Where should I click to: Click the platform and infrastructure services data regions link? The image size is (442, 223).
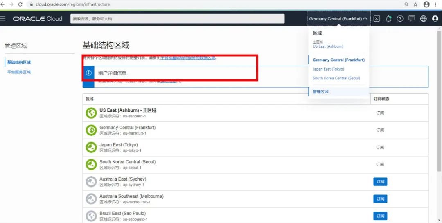tap(188, 57)
